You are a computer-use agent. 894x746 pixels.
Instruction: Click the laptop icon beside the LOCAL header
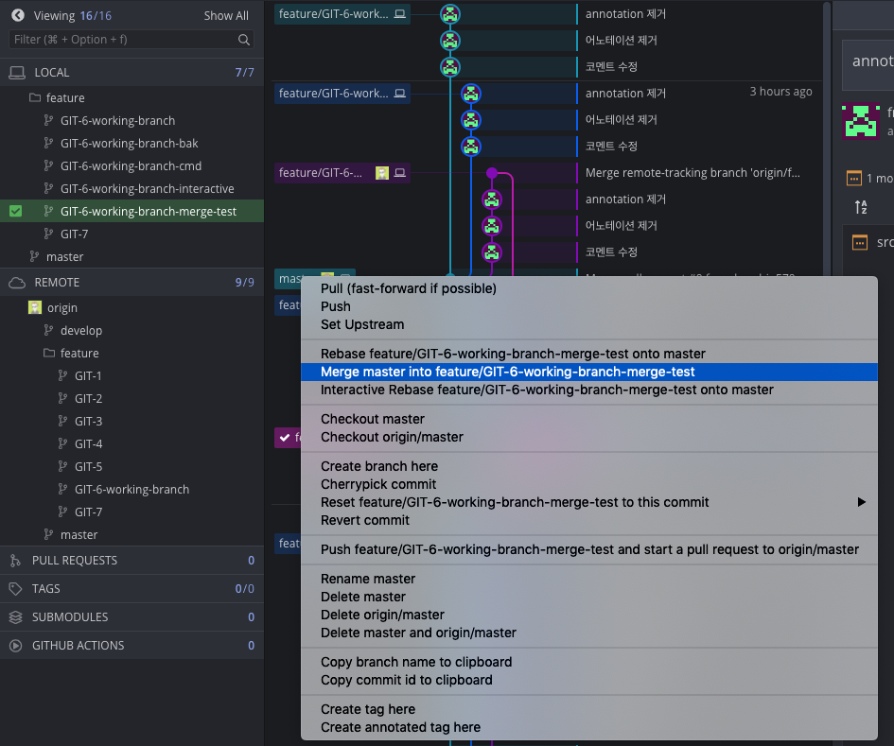(16, 73)
